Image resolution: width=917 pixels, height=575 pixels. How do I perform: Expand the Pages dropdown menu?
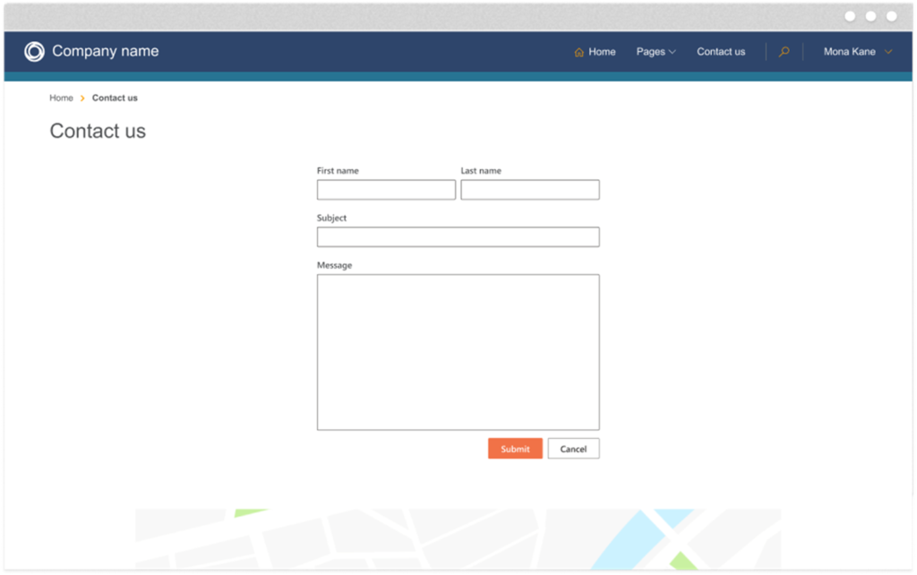point(656,51)
